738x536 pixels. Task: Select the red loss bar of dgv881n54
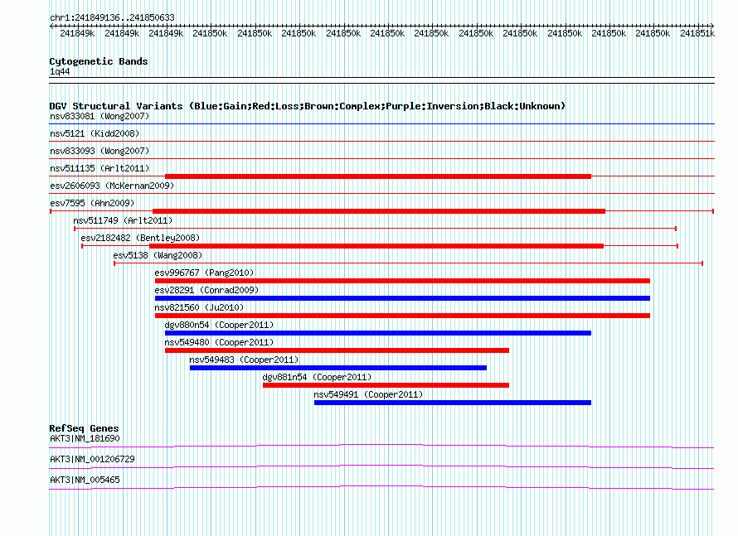click(x=386, y=385)
